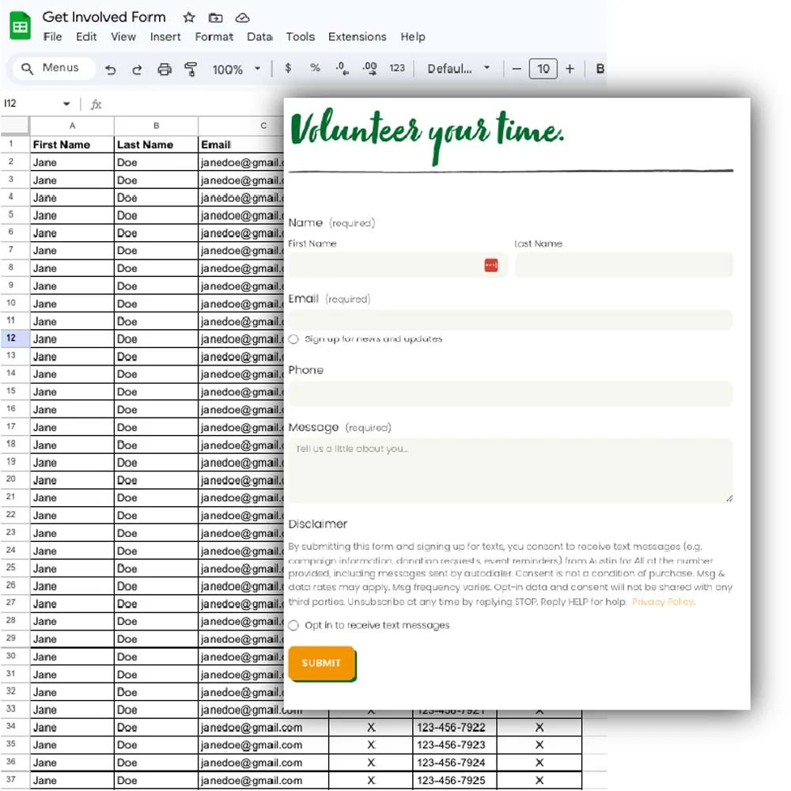Open the Extensions menu
The width and height of the screenshot is (791, 791).
coord(358,37)
